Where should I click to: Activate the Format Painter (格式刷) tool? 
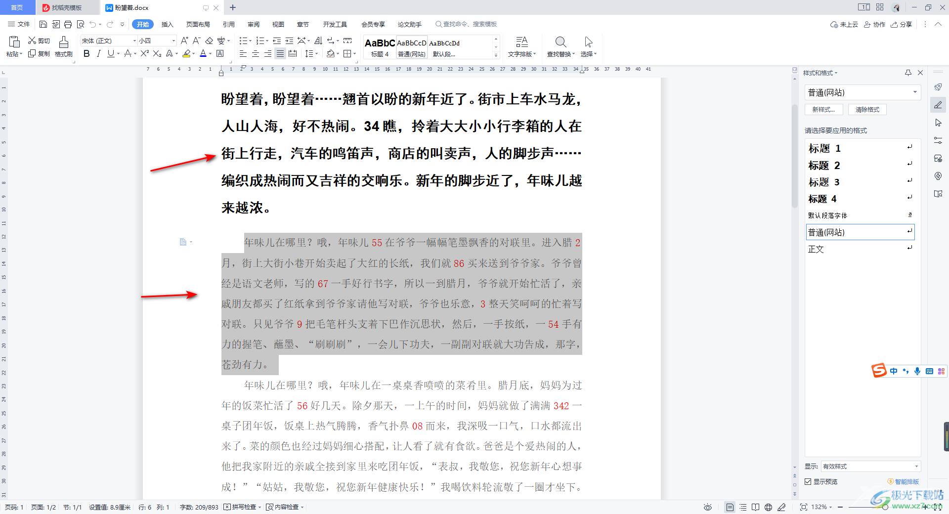pos(63,47)
